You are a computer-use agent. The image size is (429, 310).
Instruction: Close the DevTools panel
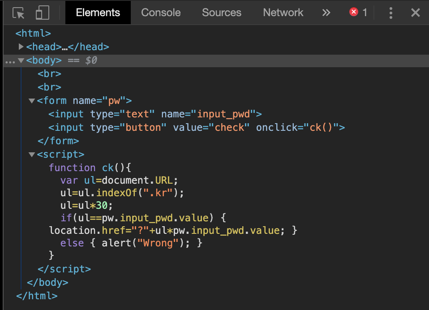415,13
